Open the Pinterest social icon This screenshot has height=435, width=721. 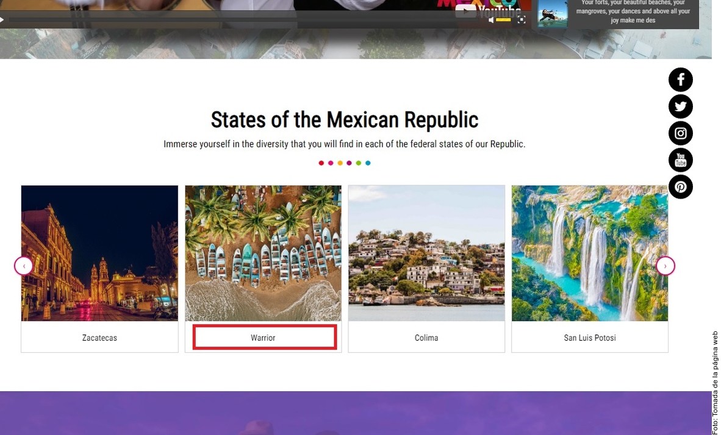click(x=681, y=187)
